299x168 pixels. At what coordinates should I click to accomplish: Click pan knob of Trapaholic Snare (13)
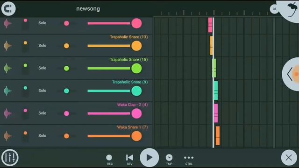point(66,46)
